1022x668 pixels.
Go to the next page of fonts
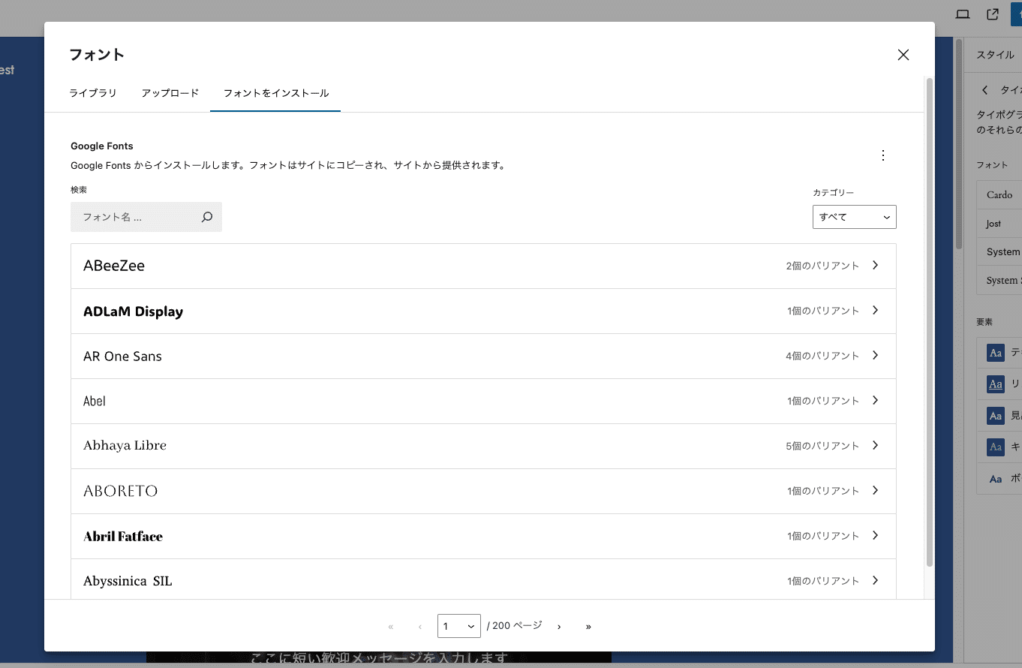[558, 625]
